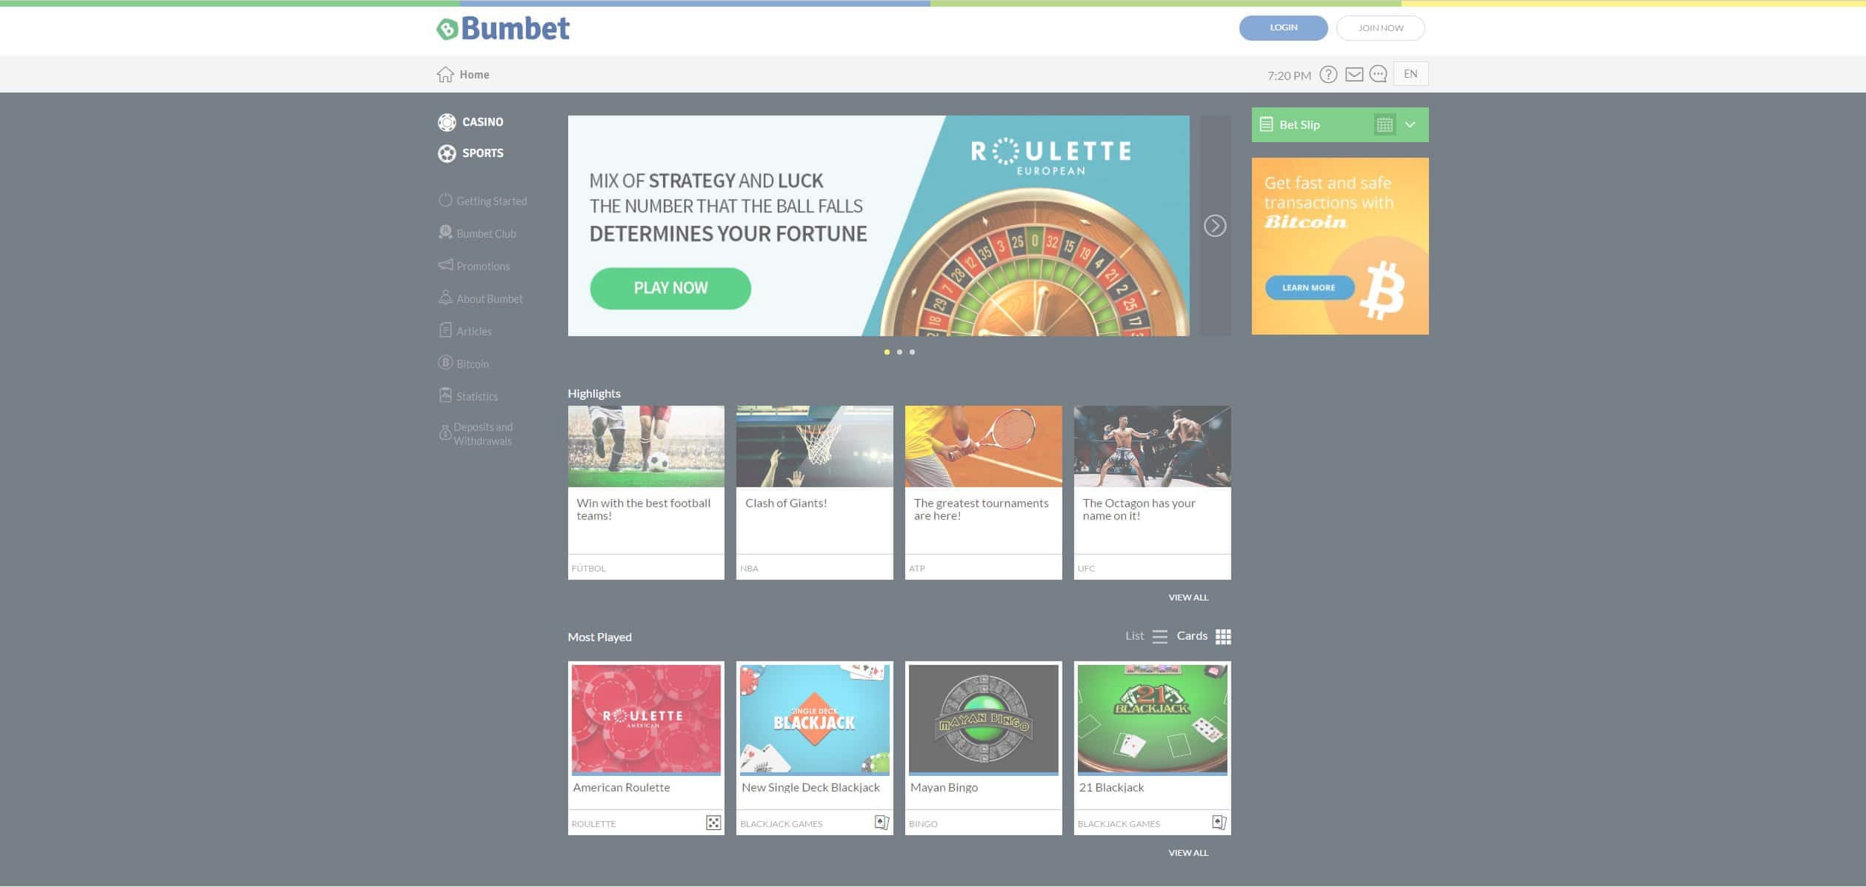Switch Most Played to List view
The image size is (1866, 887).
1146,636
